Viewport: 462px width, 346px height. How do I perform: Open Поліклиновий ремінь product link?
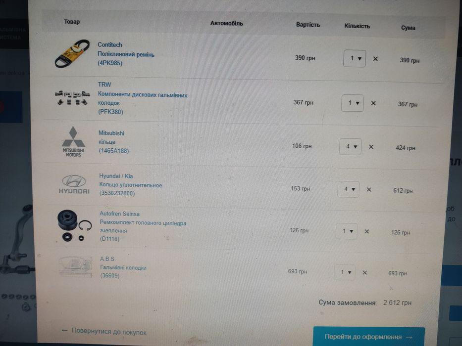126,54
